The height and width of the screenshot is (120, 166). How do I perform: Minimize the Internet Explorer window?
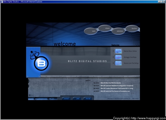[x=159, y=2]
